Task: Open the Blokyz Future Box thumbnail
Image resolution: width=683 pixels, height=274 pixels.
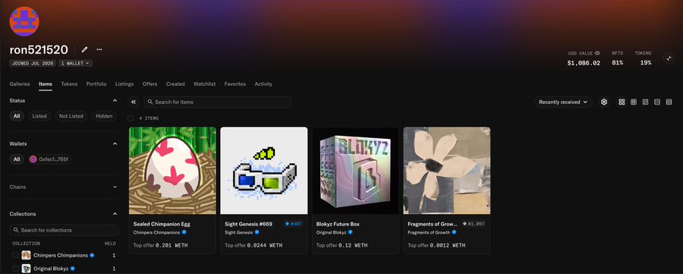Action: point(355,170)
